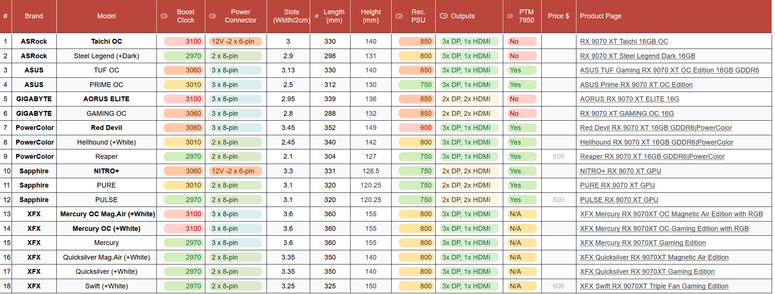
Task: Open the AORUS RX 9070 XT ELITE 16G link
Action: pyautogui.click(x=629, y=99)
